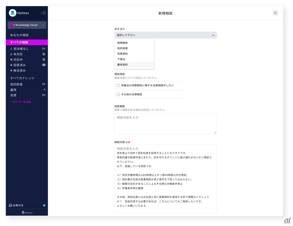Choose 経理関係 from category list

134,43
